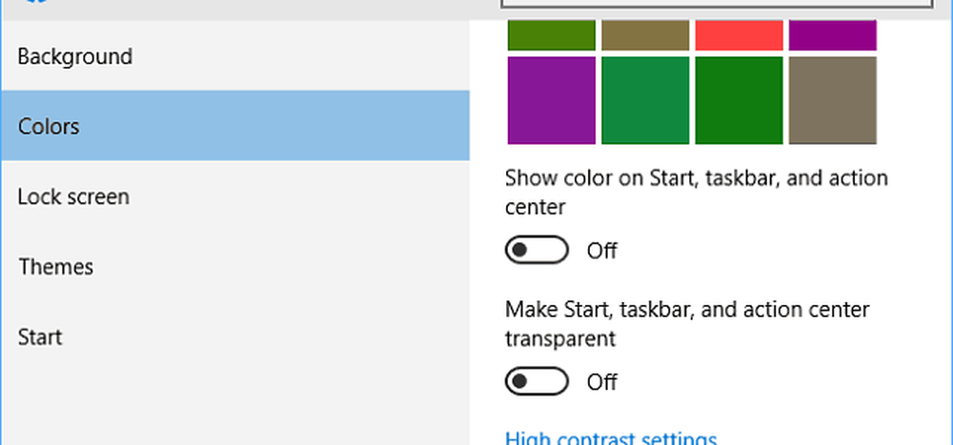This screenshot has height=445, width=953.
Task: Switch to the Start settings page
Action: pos(40,336)
